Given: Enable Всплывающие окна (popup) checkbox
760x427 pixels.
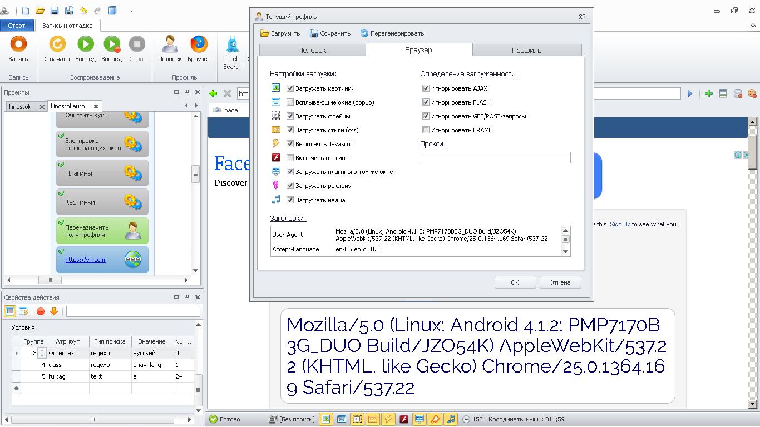Looking at the screenshot, I should point(290,102).
